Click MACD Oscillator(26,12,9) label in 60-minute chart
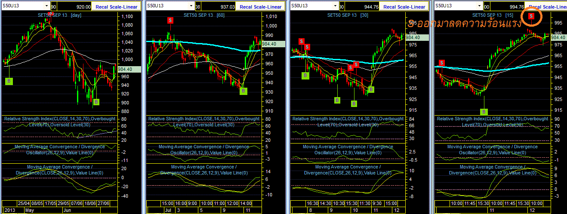The width and height of the screenshot is (567, 214). pos(204,150)
